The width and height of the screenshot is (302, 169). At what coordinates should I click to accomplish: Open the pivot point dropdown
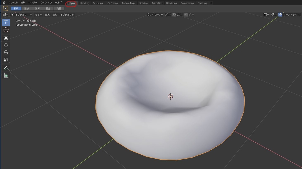tap(168, 15)
